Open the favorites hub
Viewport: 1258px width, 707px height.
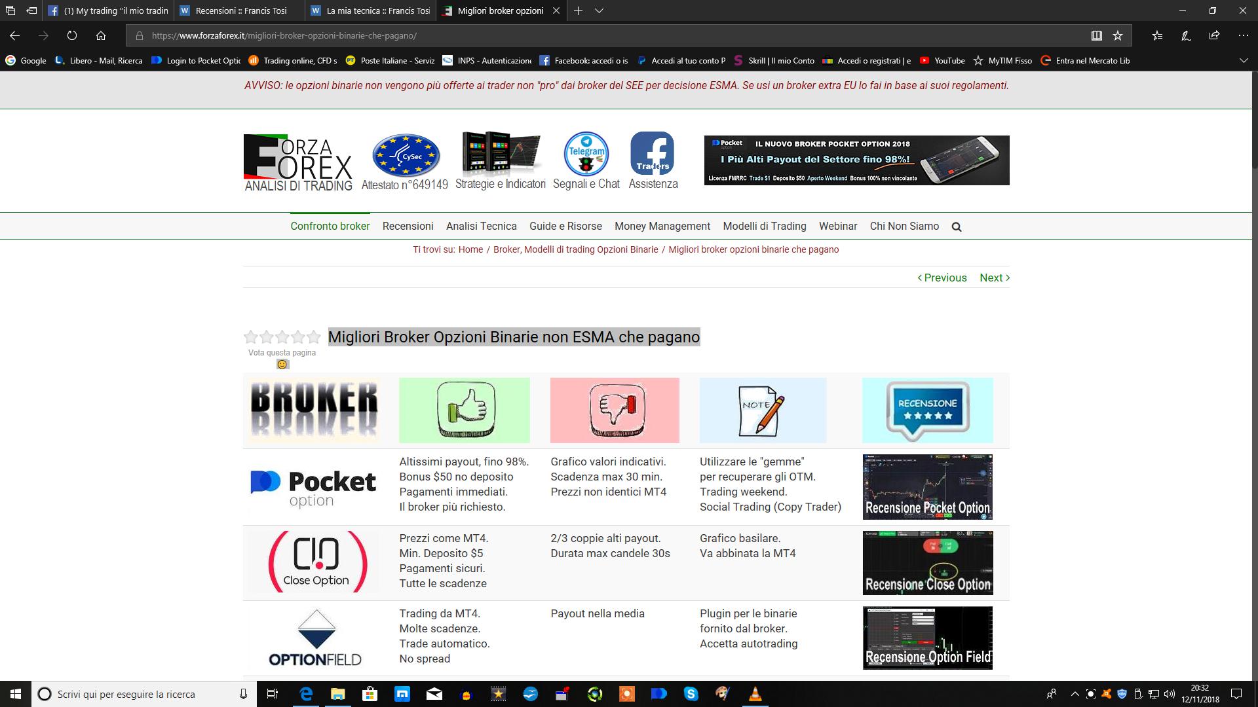pyautogui.click(x=1158, y=35)
